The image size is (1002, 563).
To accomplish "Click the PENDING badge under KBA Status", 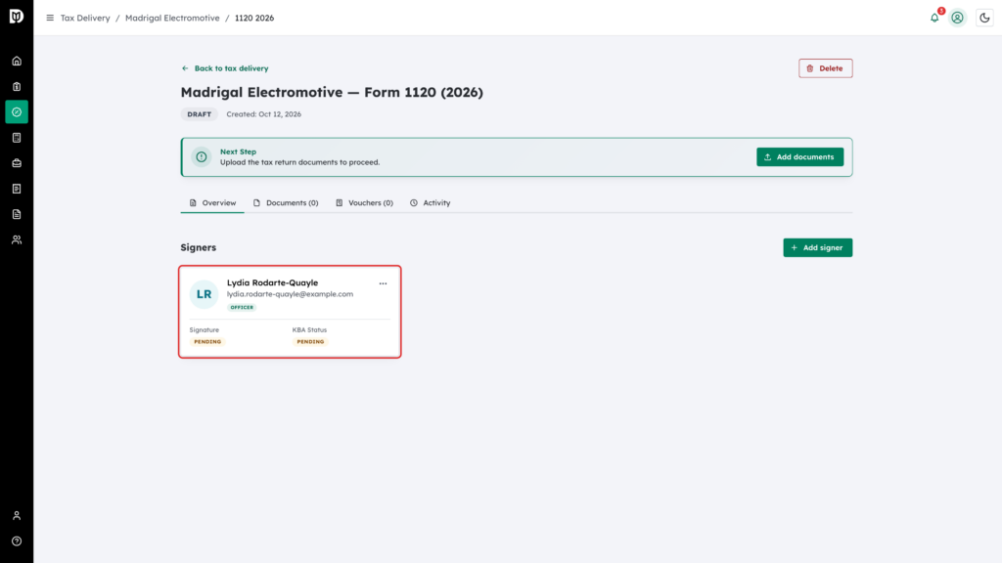I will click(310, 342).
